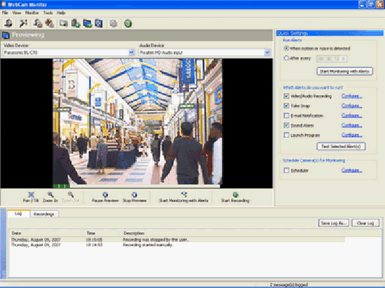Enable the Scheduler checkbox
This screenshot has height=288, width=385.
(x=286, y=170)
